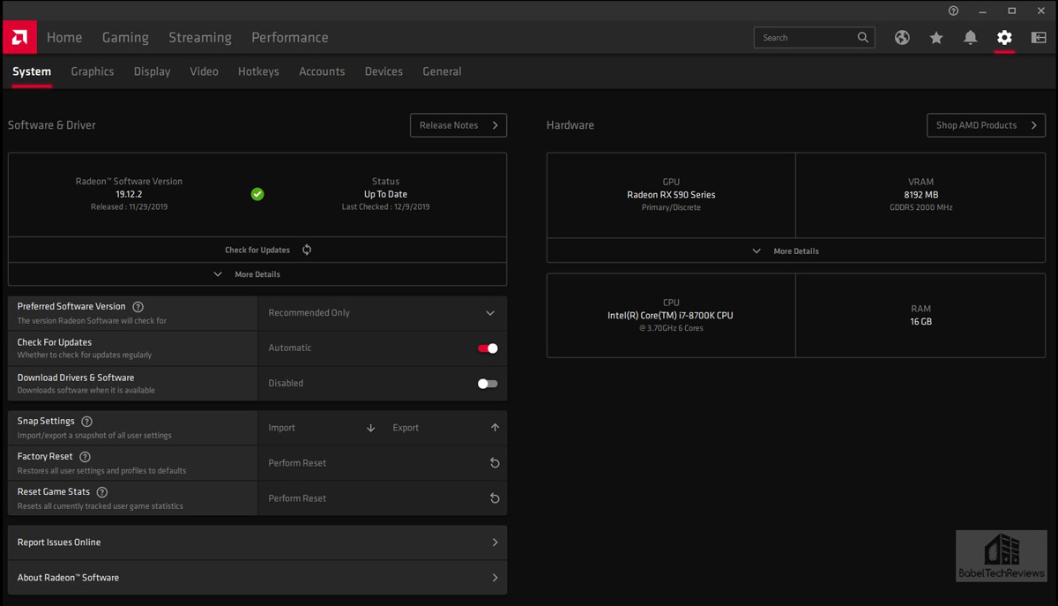Switch to the Accounts tab

coord(322,71)
